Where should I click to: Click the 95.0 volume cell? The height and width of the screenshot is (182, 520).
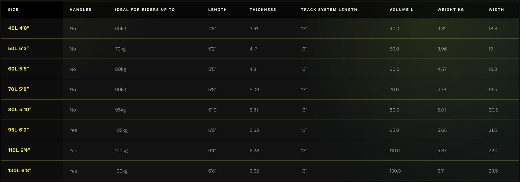click(394, 130)
